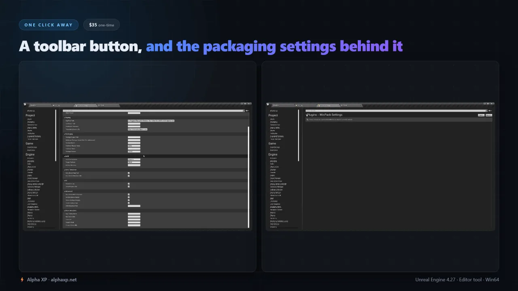Click search magnifier icon in right screenshot
The width and height of the screenshot is (518, 291).
point(486,111)
